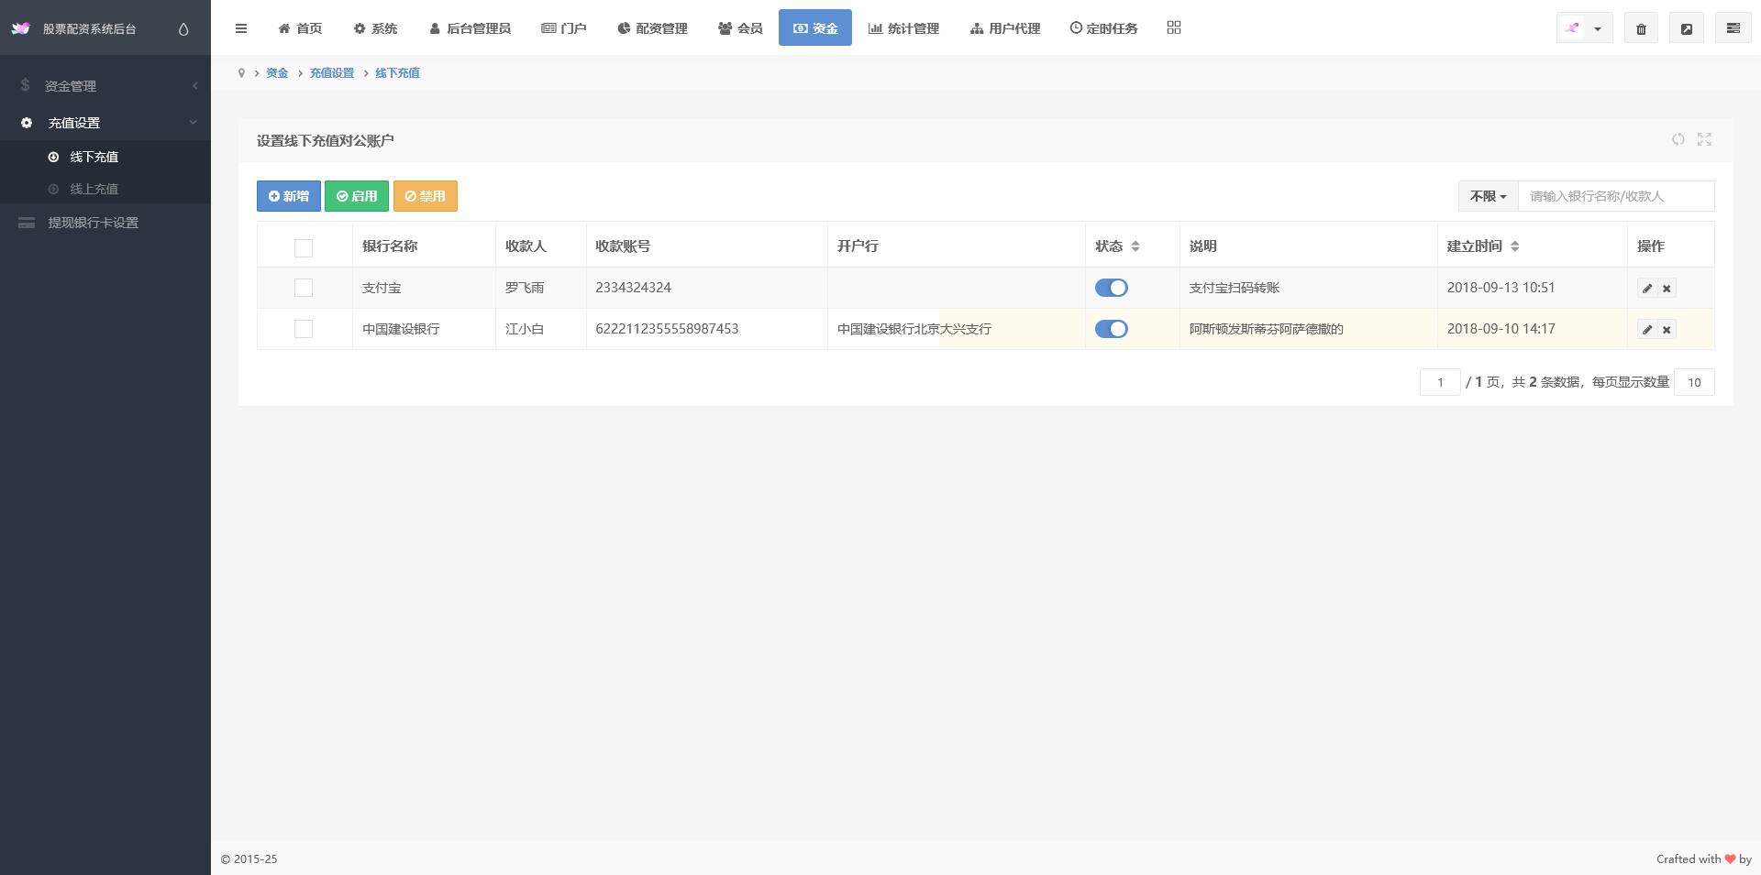Image resolution: width=1761 pixels, height=875 pixels.
Task: Open the 不限 filter dropdown
Action: (x=1488, y=196)
